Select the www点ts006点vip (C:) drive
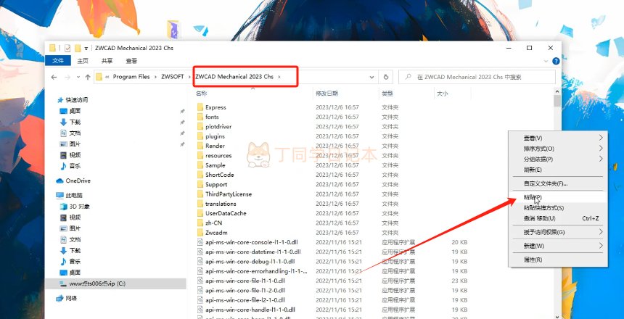The image size is (624, 319). click(97, 283)
